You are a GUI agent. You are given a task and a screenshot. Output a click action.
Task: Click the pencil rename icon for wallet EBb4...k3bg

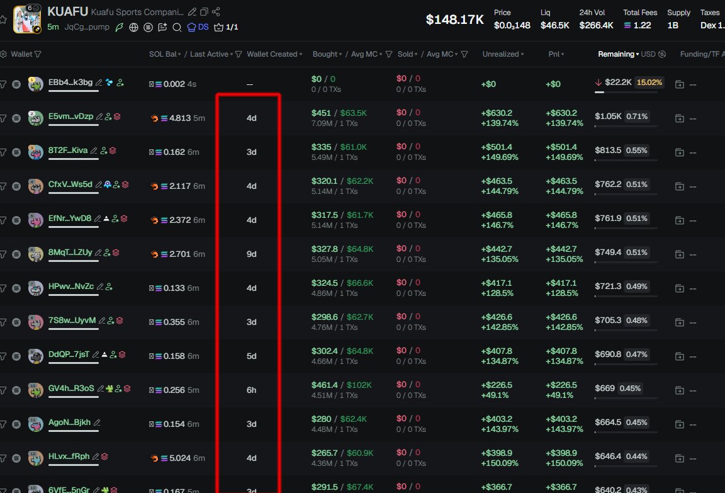[x=99, y=82]
